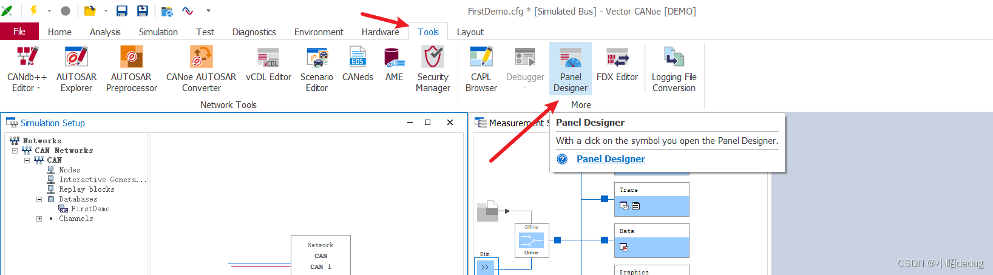The height and width of the screenshot is (275, 993).
Task: Open the File menu
Action: pyautogui.click(x=19, y=32)
